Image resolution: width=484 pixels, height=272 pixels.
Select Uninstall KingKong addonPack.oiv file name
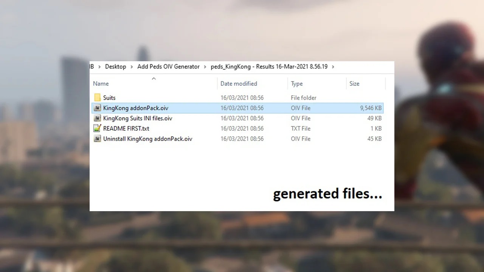click(x=148, y=139)
